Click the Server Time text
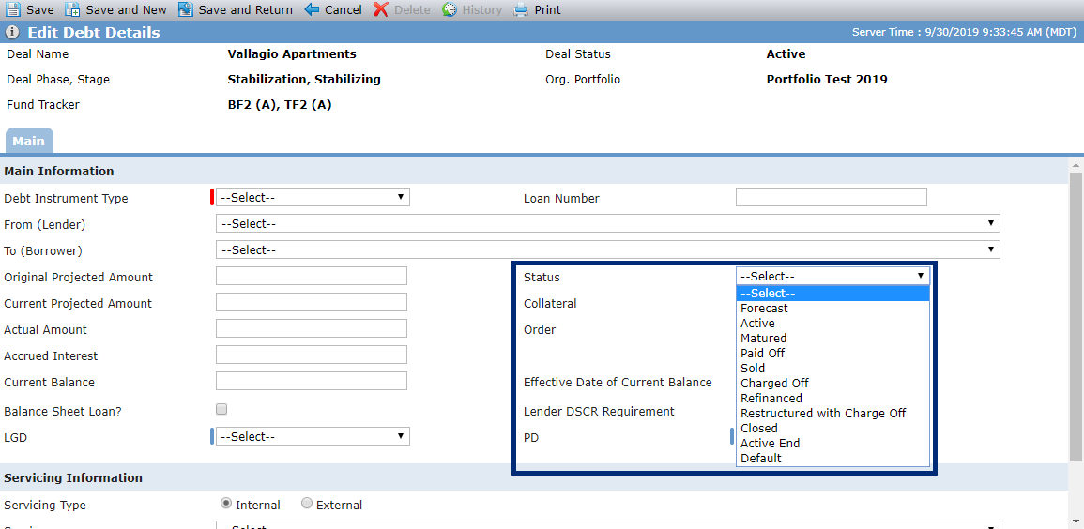This screenshot has height=529, width=1084. coord(965,32)
